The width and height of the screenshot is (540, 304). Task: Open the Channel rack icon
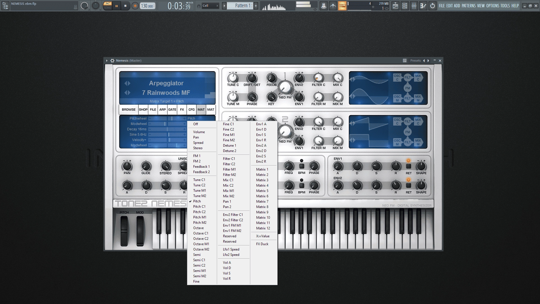405,6
